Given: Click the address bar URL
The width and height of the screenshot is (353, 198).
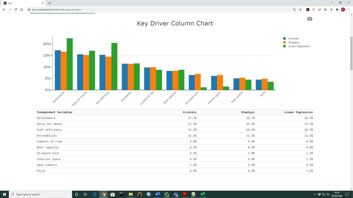Looking at the screenshot, I should click(x=57, y=10).
